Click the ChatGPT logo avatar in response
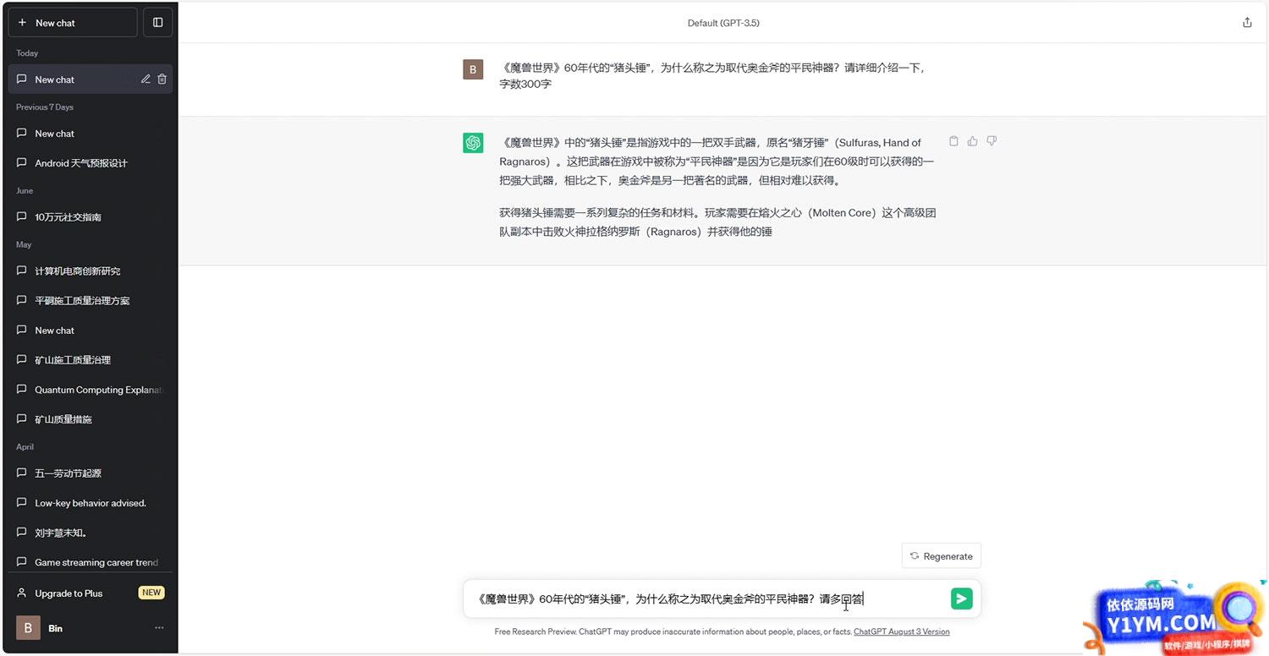1269x656 pixels. 473,143
